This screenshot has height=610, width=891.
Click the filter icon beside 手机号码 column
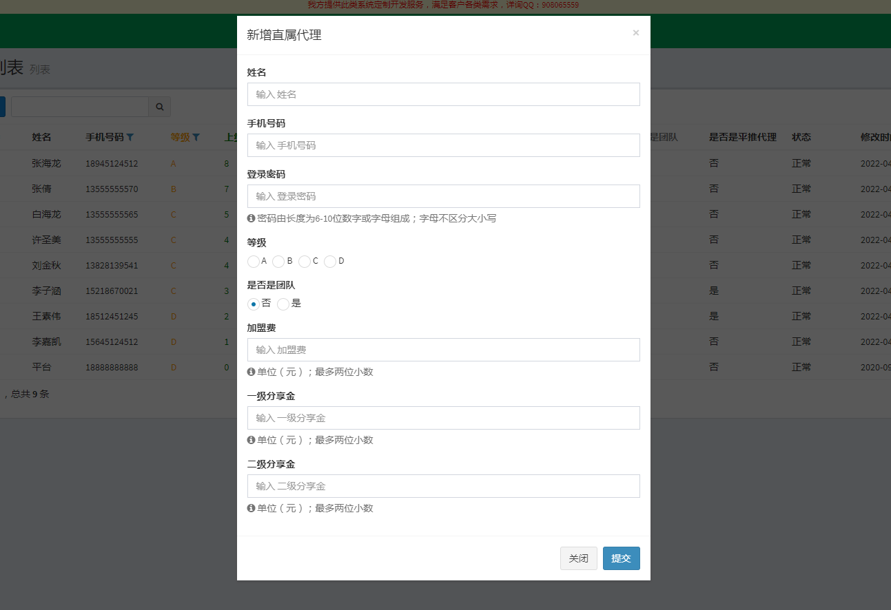[130, 138]
